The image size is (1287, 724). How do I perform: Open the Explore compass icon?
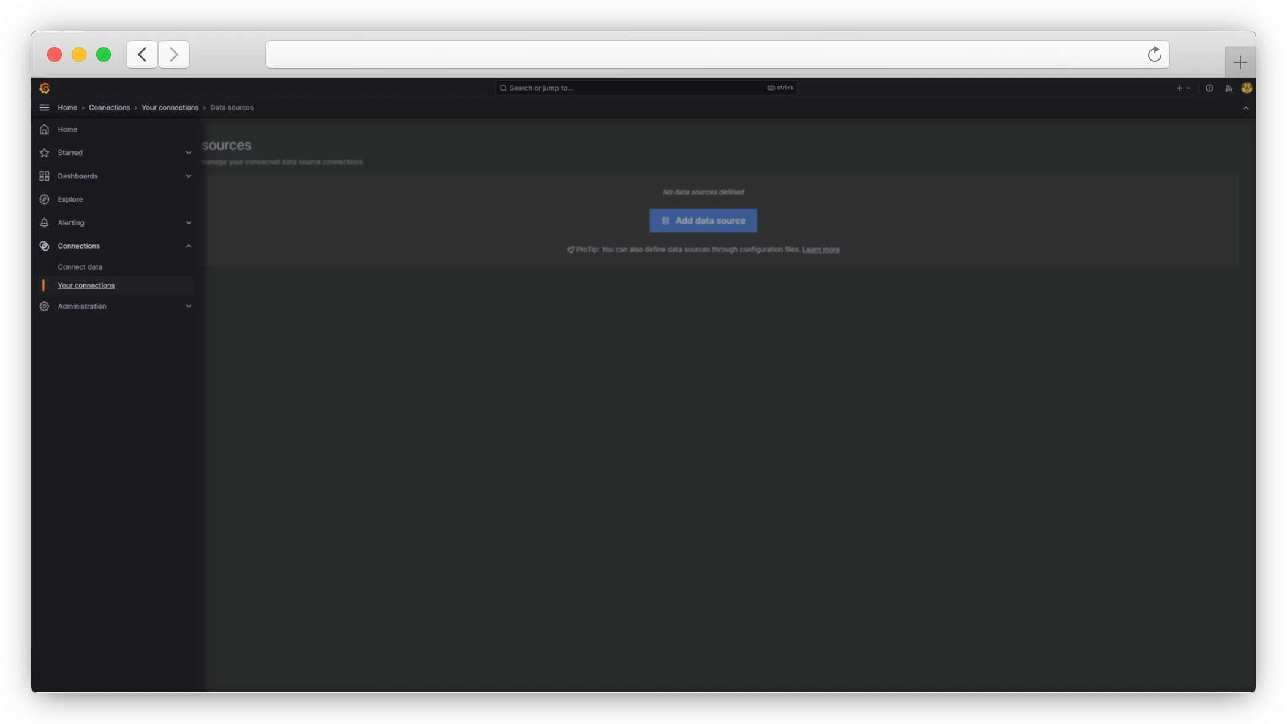click(x=45, y=199)
